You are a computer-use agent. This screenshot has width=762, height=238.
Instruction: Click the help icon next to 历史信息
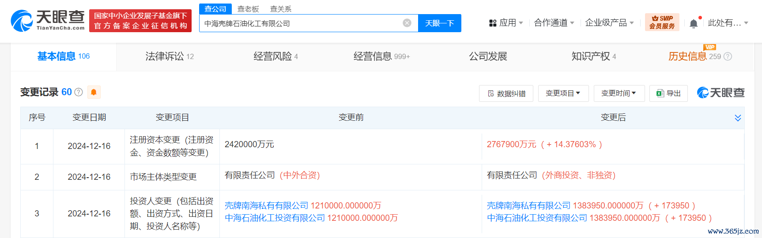coord(728,56)
